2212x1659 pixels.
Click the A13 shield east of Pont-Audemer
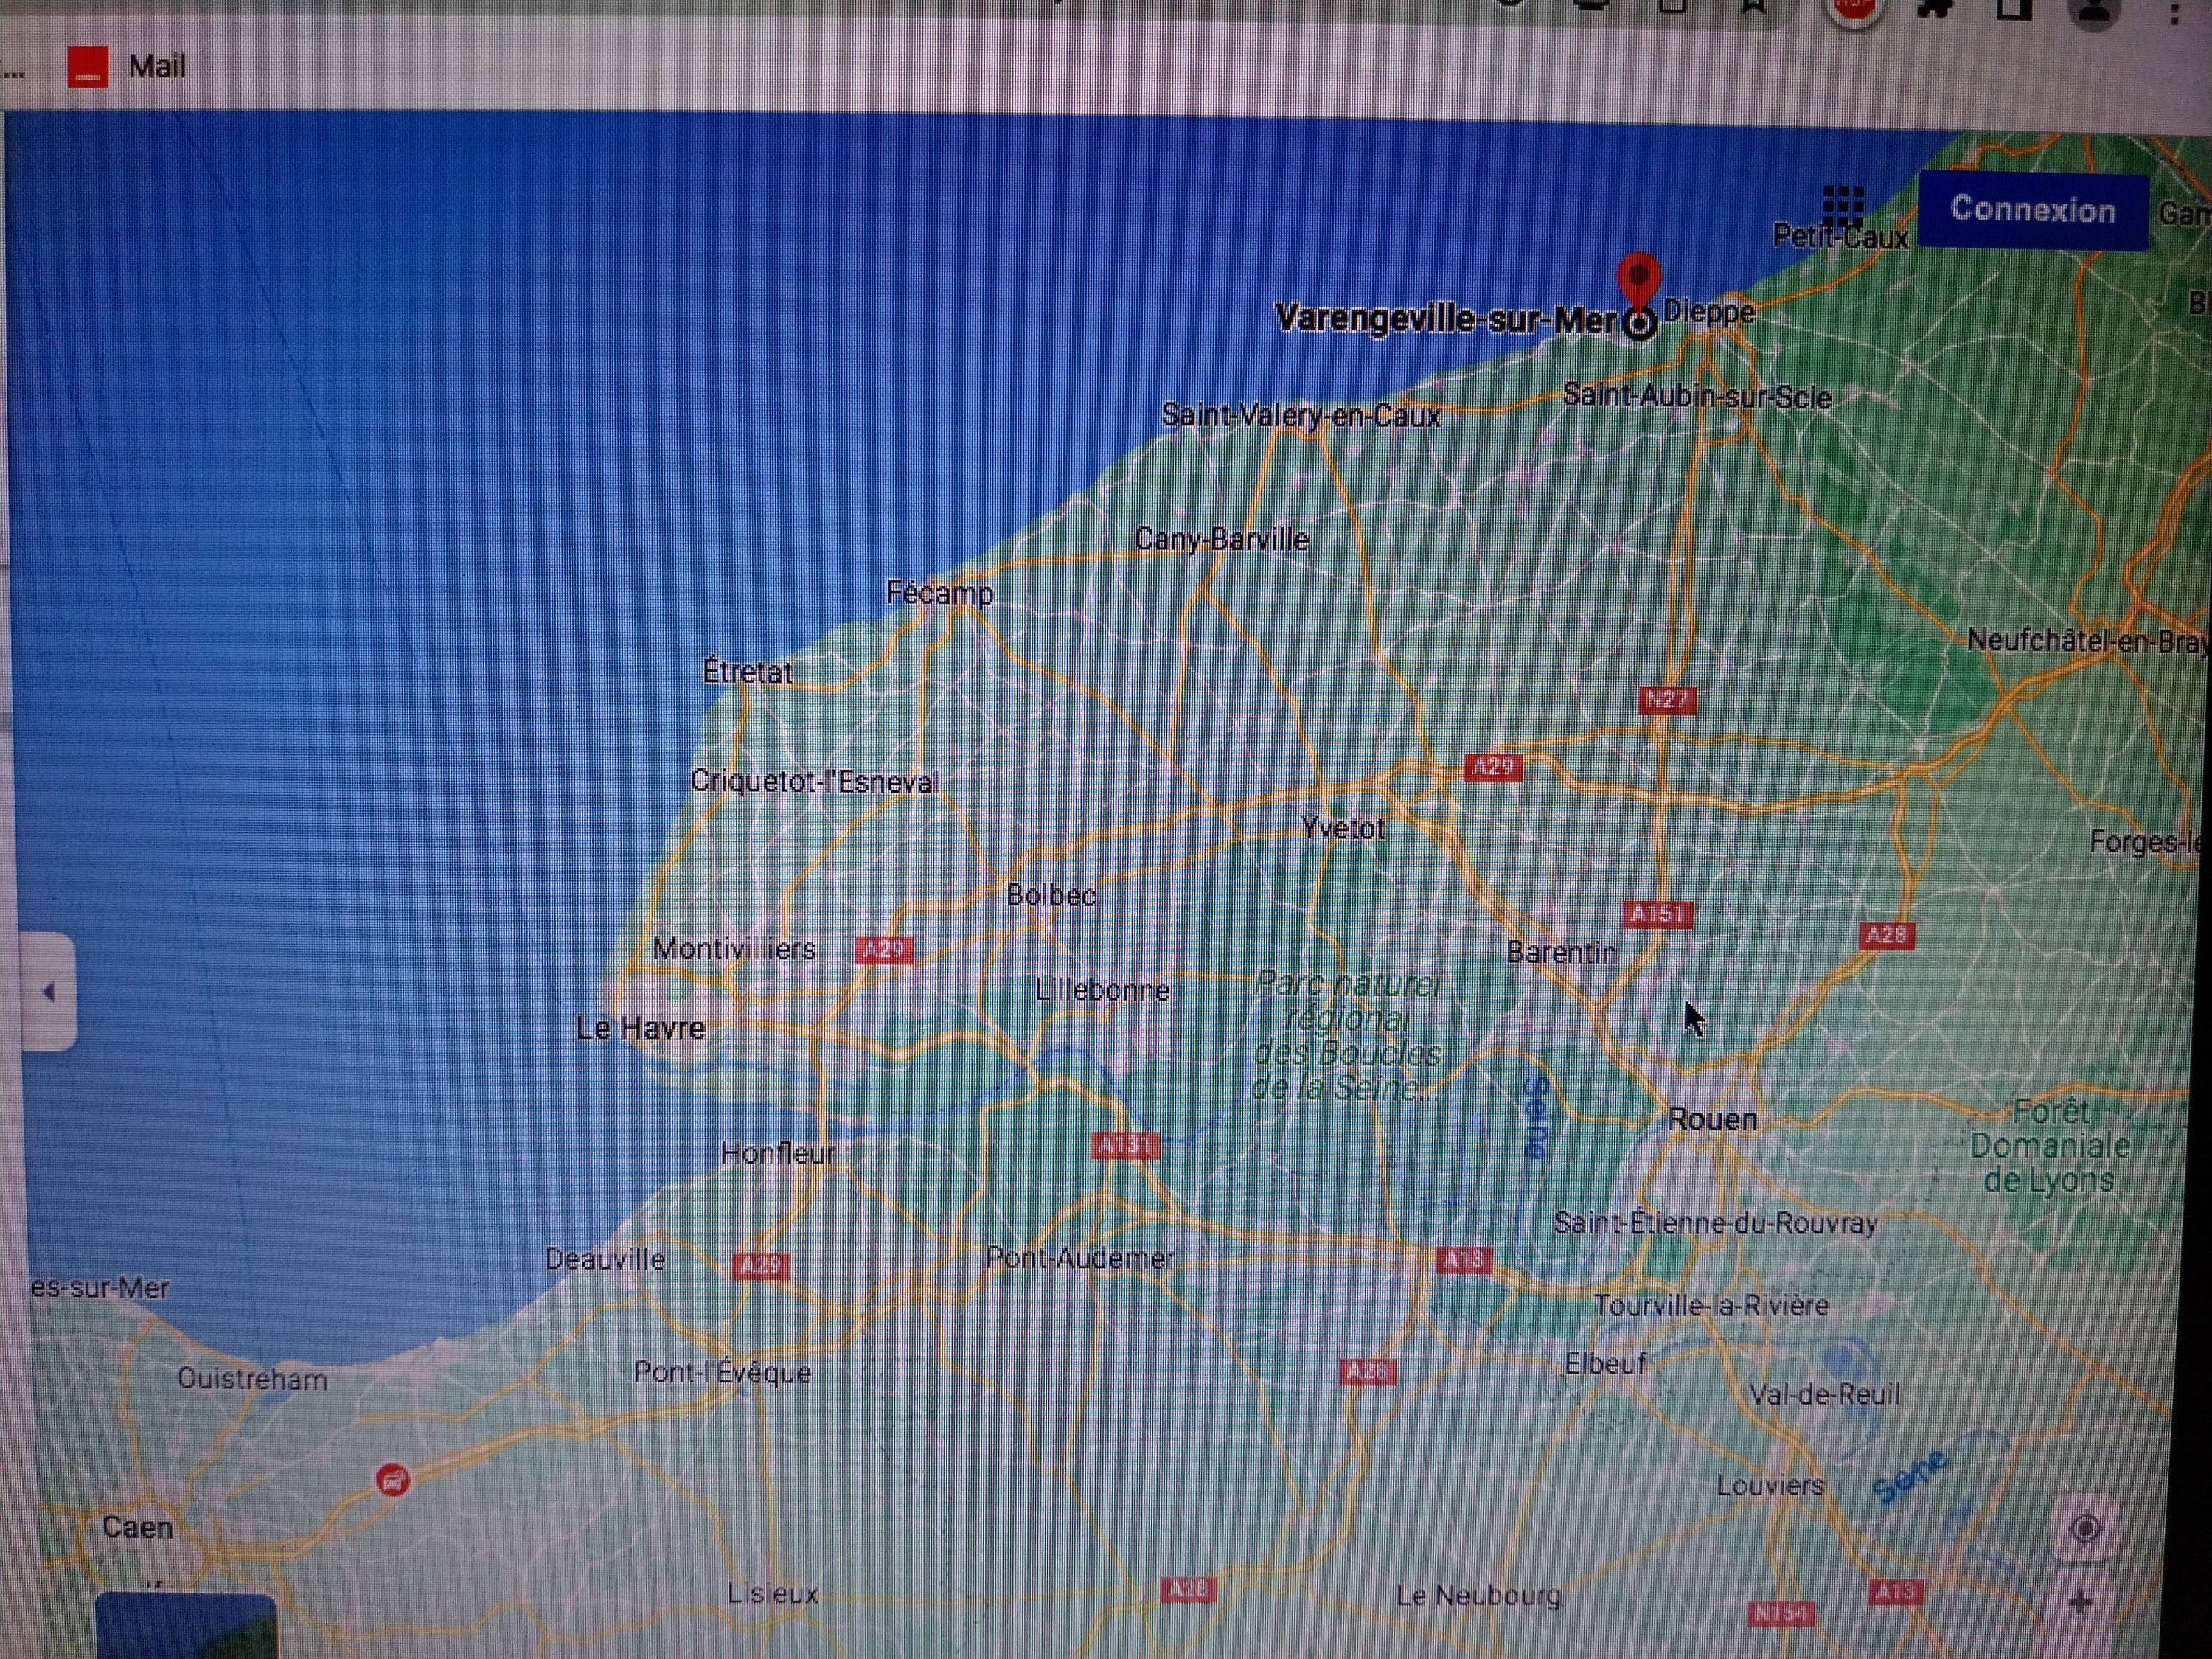[x=1464, y=1260]
